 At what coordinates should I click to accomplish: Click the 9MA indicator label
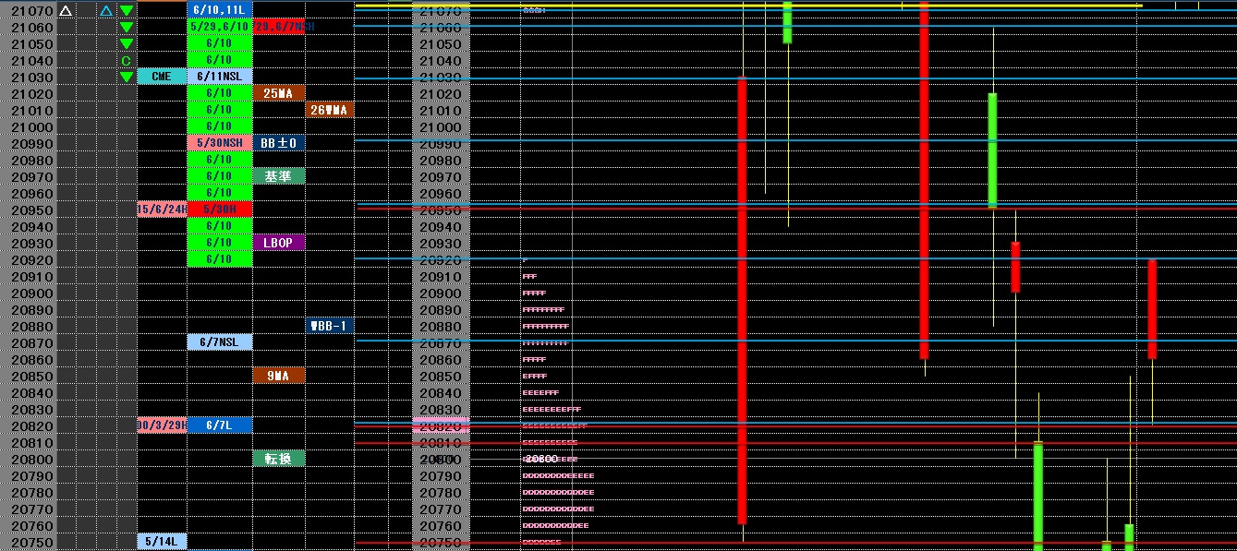[x=279, y=376]
